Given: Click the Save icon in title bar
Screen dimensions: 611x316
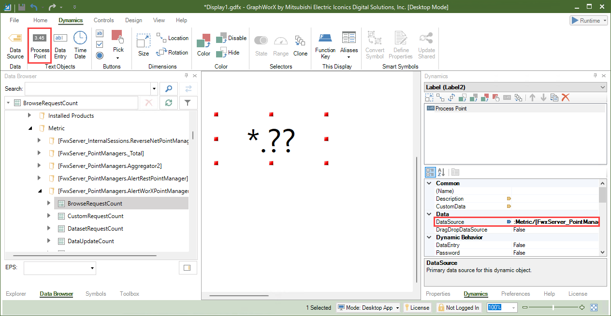Looking at the screenshot, I should coord(21,7).
